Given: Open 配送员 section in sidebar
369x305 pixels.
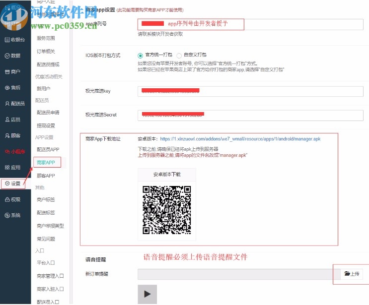Looking at the screenshot, I should point(15,103).
